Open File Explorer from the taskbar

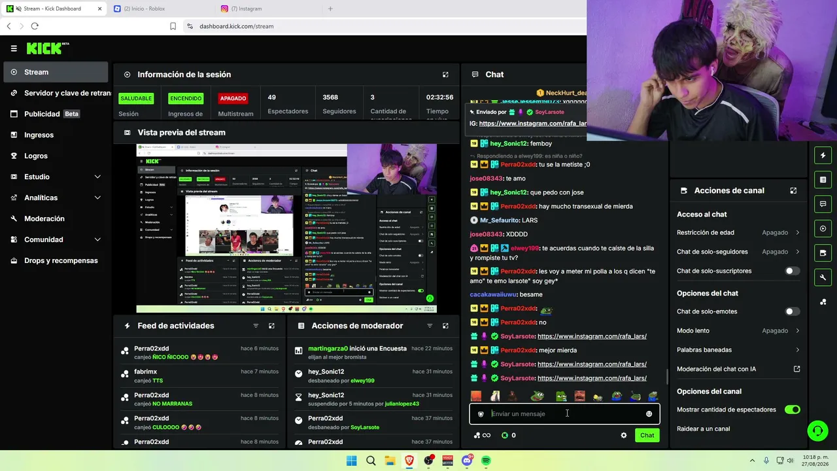[390, 461]
